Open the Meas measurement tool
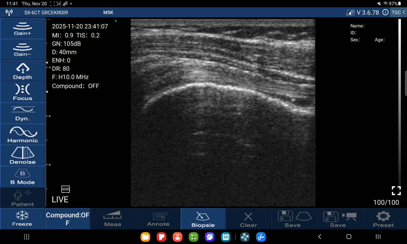Image resolution: width=407 pixels, height=244 pixels. click(113, 219)
